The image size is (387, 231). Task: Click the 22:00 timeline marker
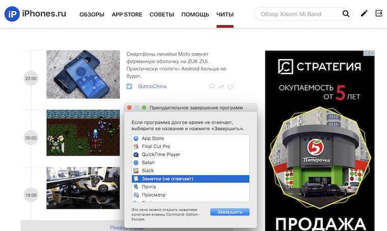(x=31, y=78)
